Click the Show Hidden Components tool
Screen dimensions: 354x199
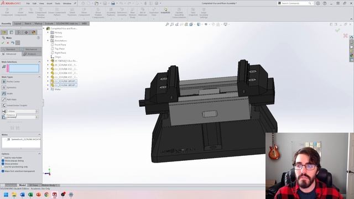98,13
